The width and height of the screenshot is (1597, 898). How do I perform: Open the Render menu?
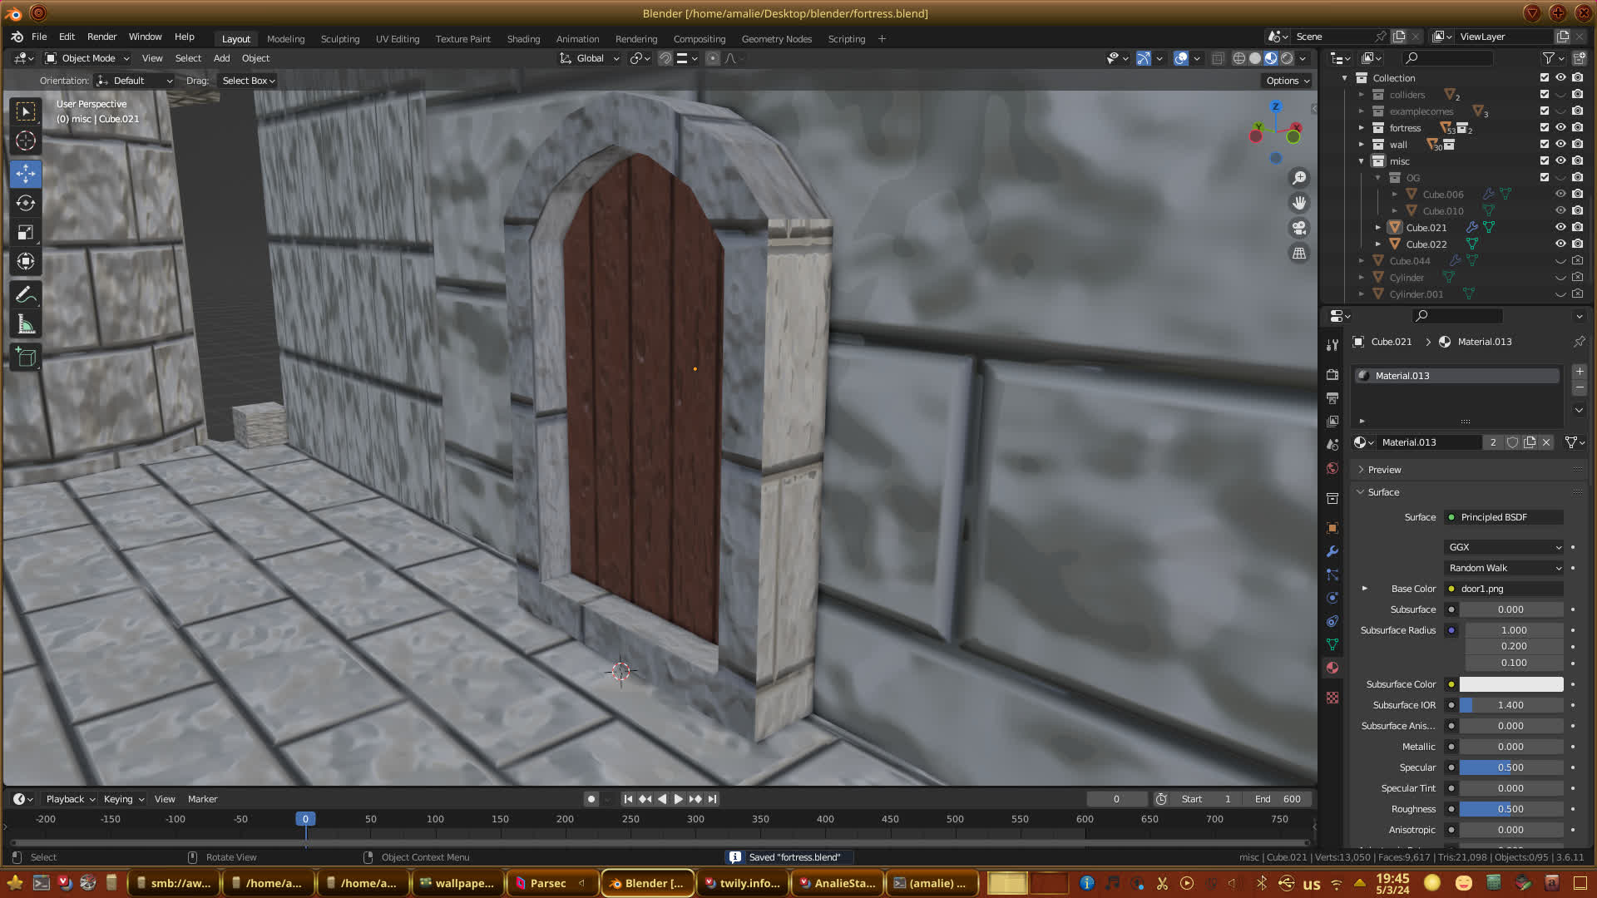point(101,37)
